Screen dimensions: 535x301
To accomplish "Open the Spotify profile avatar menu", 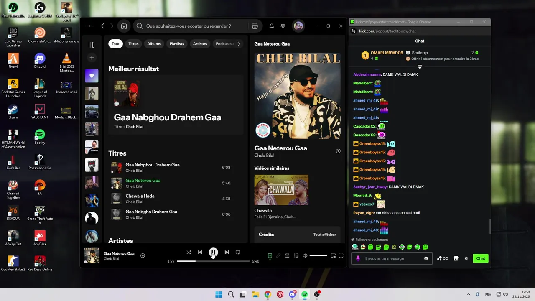I will 298,26.
